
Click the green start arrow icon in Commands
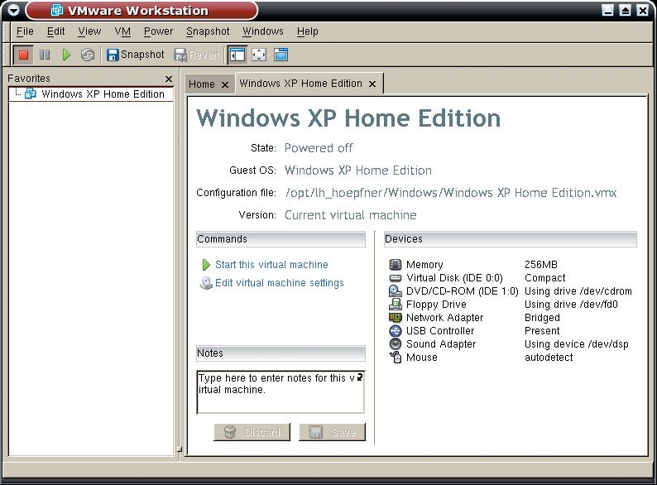coord(206,265)
